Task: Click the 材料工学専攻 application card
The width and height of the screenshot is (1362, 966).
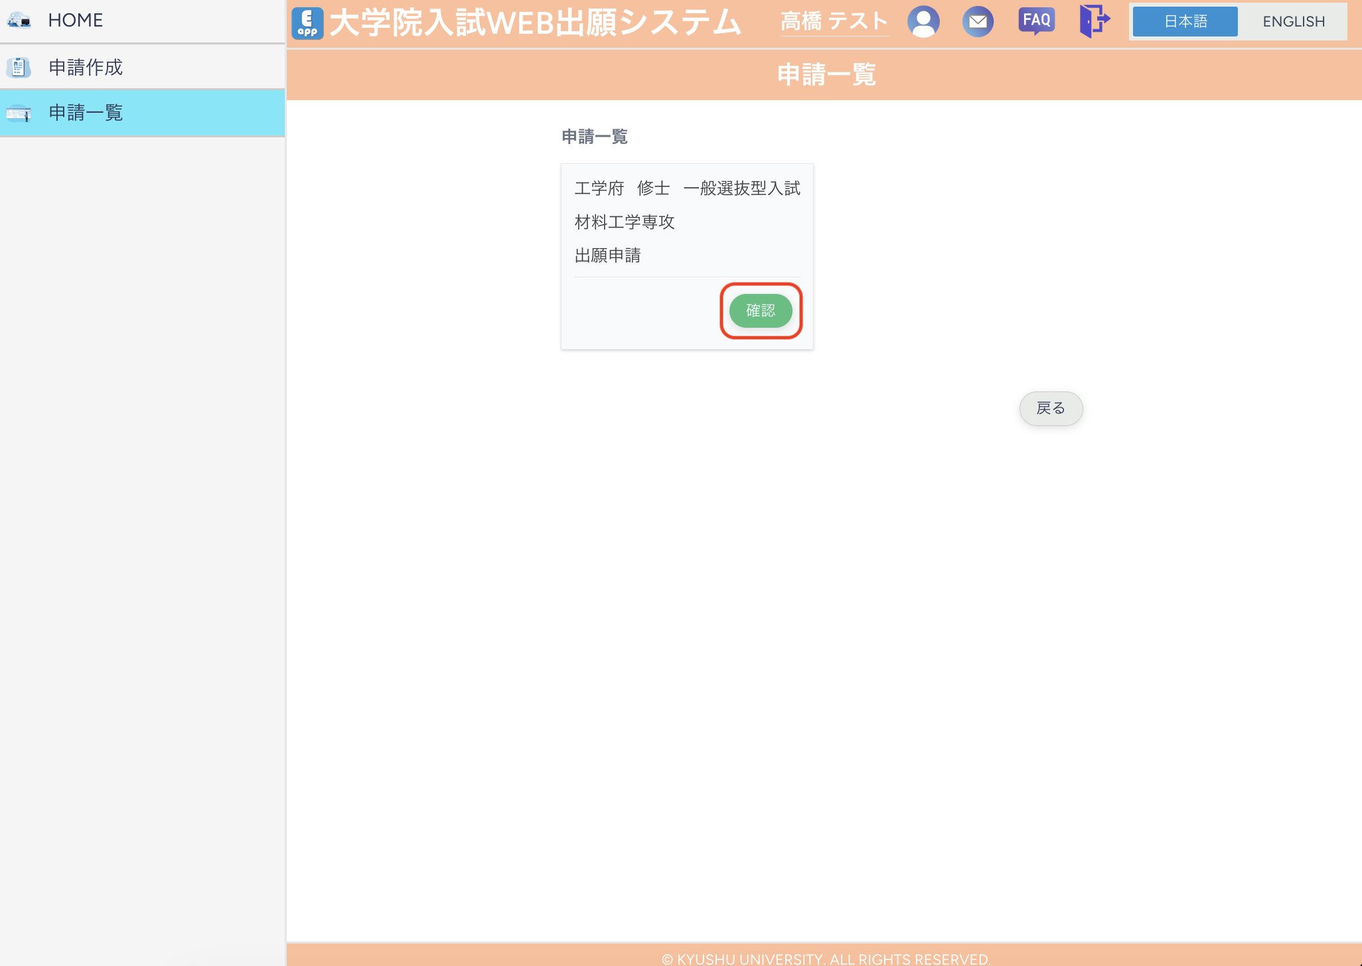Action: (x=625, y=222)
